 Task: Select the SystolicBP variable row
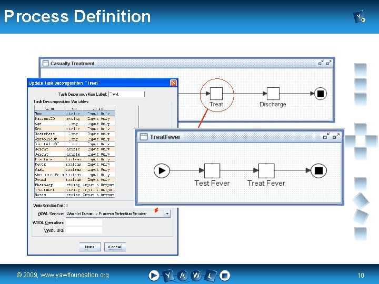[74, 139]
